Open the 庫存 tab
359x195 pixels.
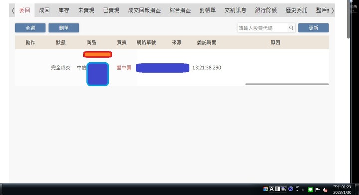coord(64,10)
